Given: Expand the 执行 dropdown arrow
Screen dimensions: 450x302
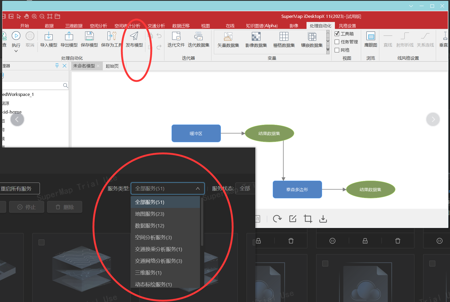Looking at the screenshot, I should tap(16, 51).
